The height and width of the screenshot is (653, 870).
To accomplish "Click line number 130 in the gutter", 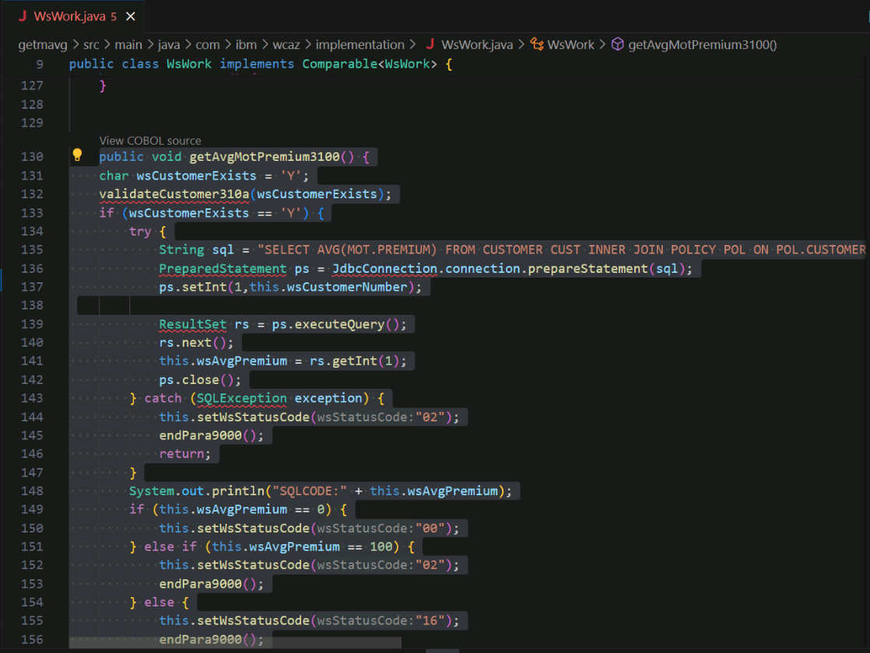I will 32,157.
